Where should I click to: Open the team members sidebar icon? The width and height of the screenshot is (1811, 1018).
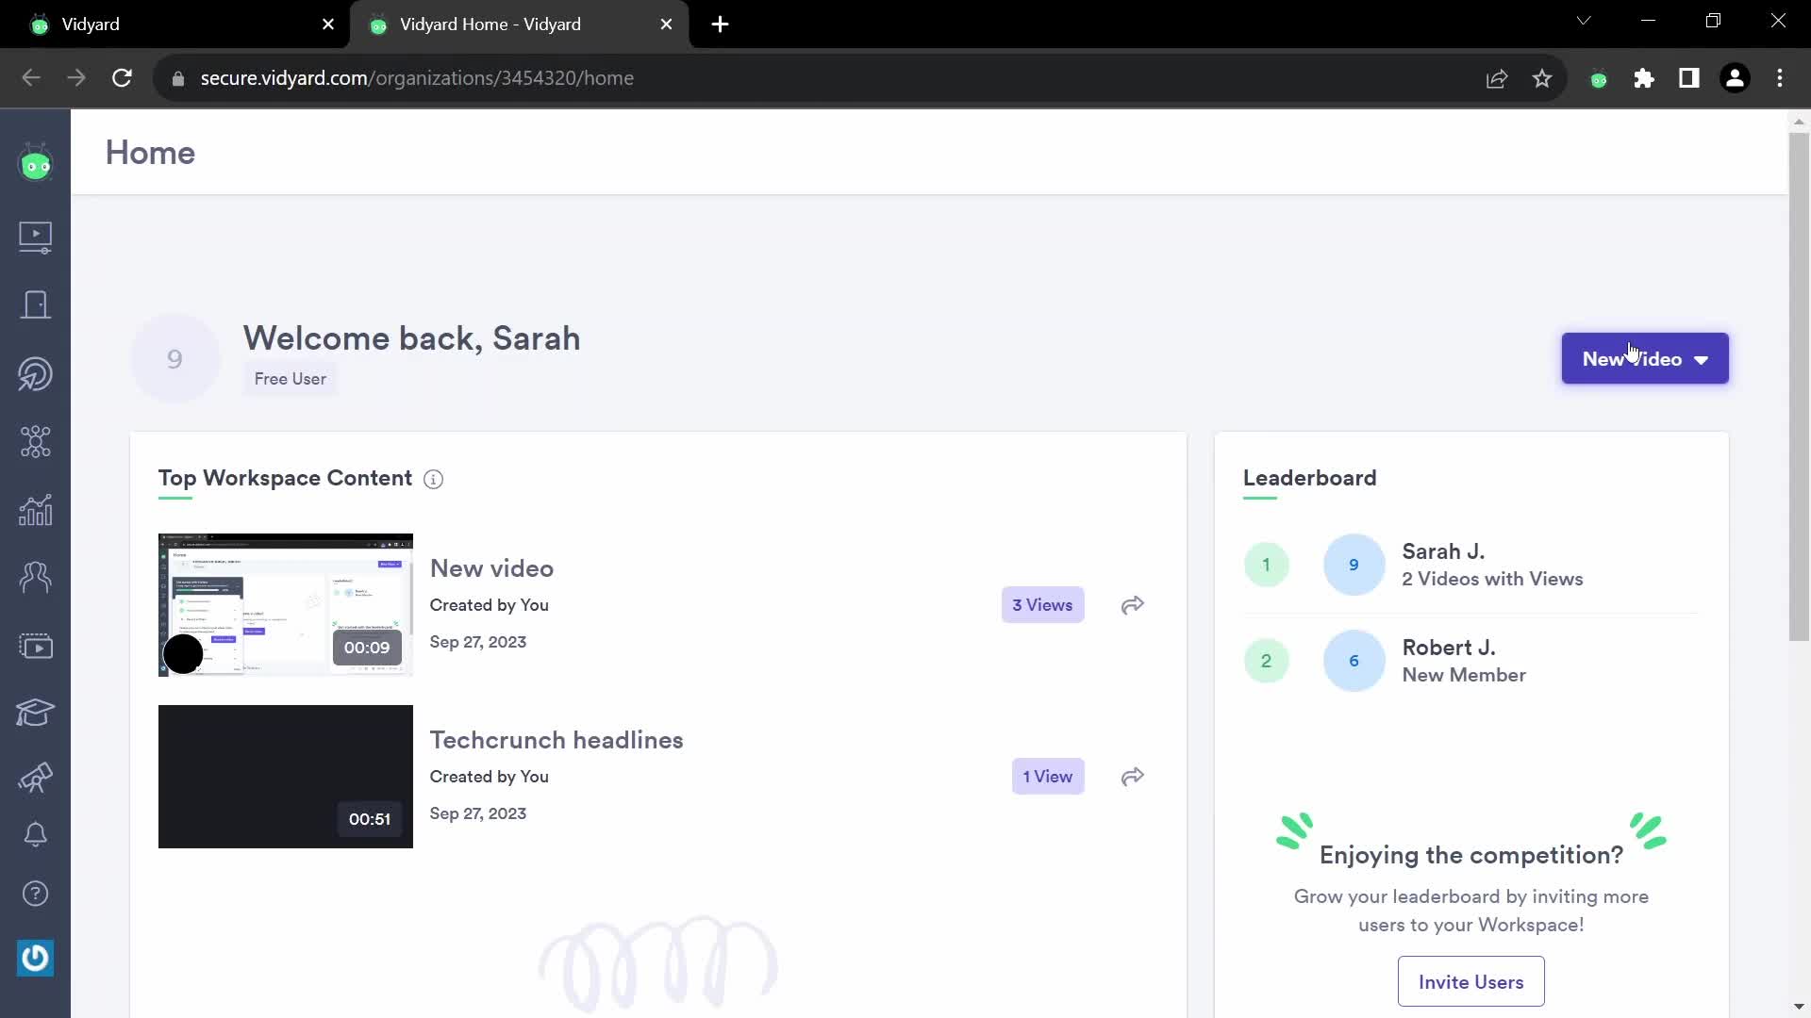pyautogui.click(x=36, y=577)
